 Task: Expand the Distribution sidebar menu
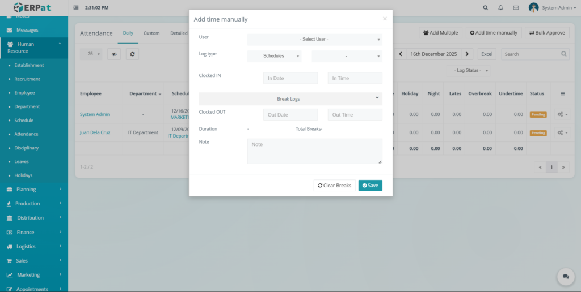[x=33, y=218]
